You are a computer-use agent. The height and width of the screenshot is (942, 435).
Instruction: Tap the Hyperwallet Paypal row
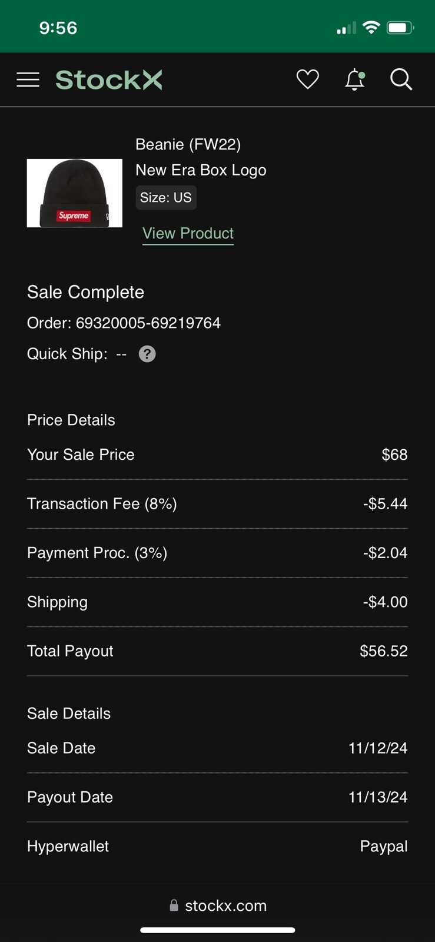click(x=217, y=847)
